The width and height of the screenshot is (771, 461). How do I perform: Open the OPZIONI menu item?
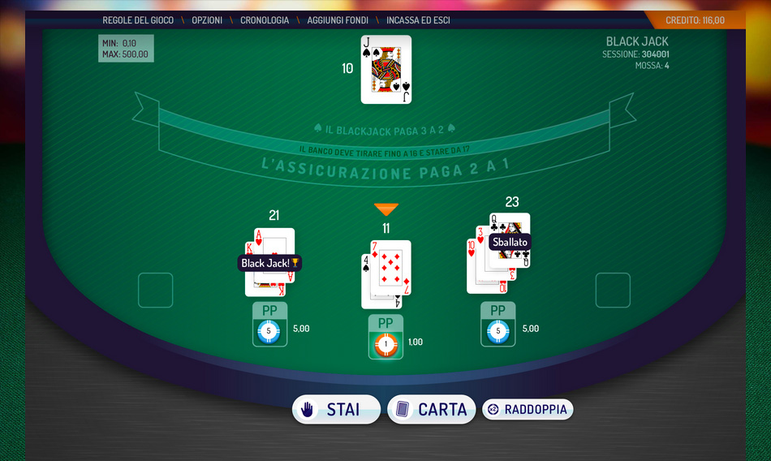pos(207,20)
